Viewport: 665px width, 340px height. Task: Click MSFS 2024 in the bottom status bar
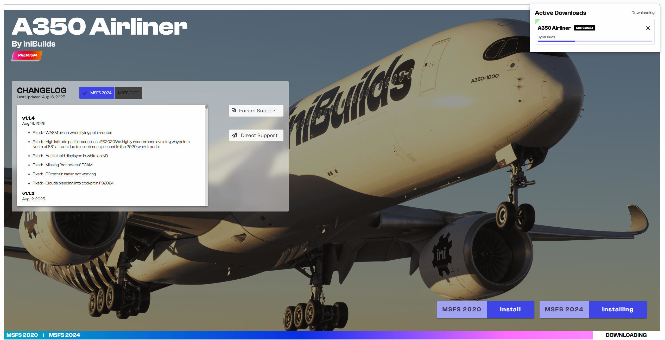64,335
